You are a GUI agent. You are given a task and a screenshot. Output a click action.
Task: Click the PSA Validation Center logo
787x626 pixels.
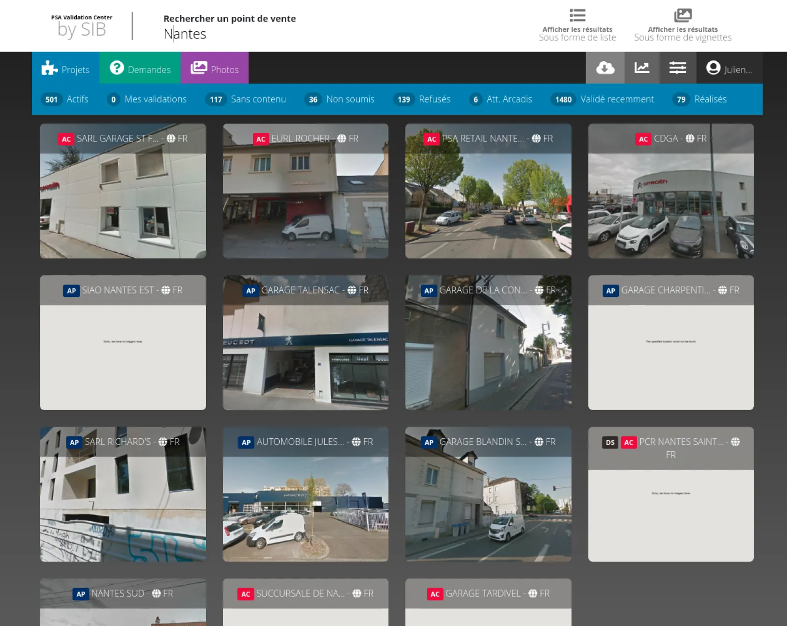[82, 26]
